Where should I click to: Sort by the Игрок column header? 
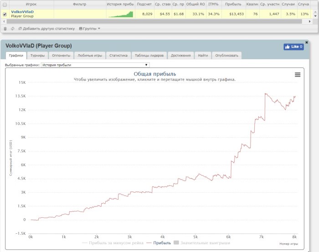(31, 4)
